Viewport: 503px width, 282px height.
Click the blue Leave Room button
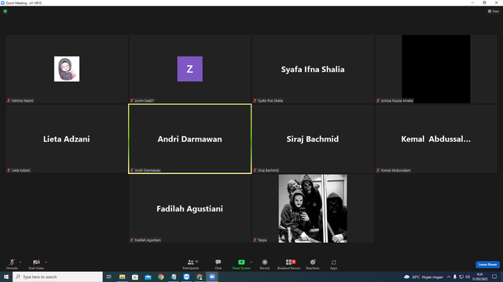pos(487,265)
